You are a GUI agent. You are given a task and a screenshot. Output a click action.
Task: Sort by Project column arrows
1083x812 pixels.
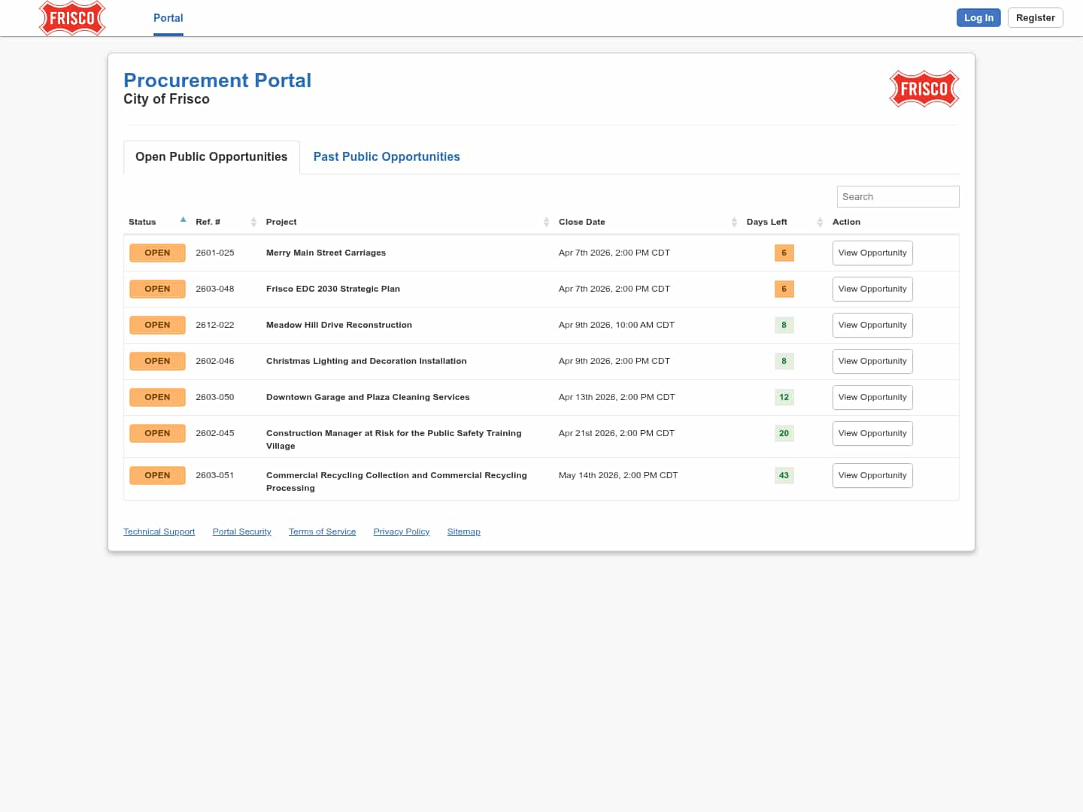coord(546,222)
